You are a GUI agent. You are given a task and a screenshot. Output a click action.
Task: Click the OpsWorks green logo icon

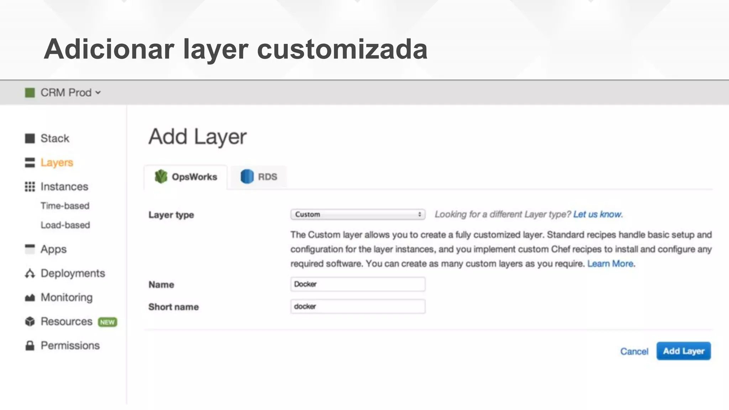tap(161, 177)
